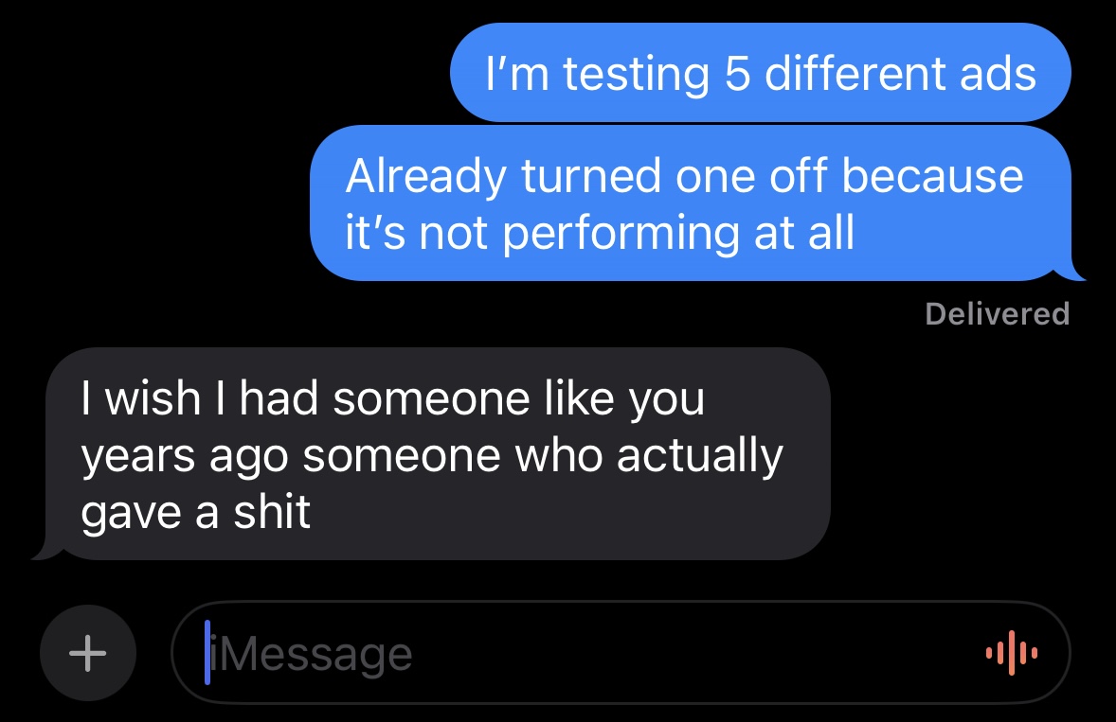Select the "Already turned one off" message bubble
1116x722 pixels.
(692, 203)
